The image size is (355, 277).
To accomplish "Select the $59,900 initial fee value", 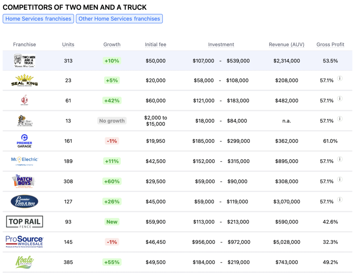I will 156,222.
